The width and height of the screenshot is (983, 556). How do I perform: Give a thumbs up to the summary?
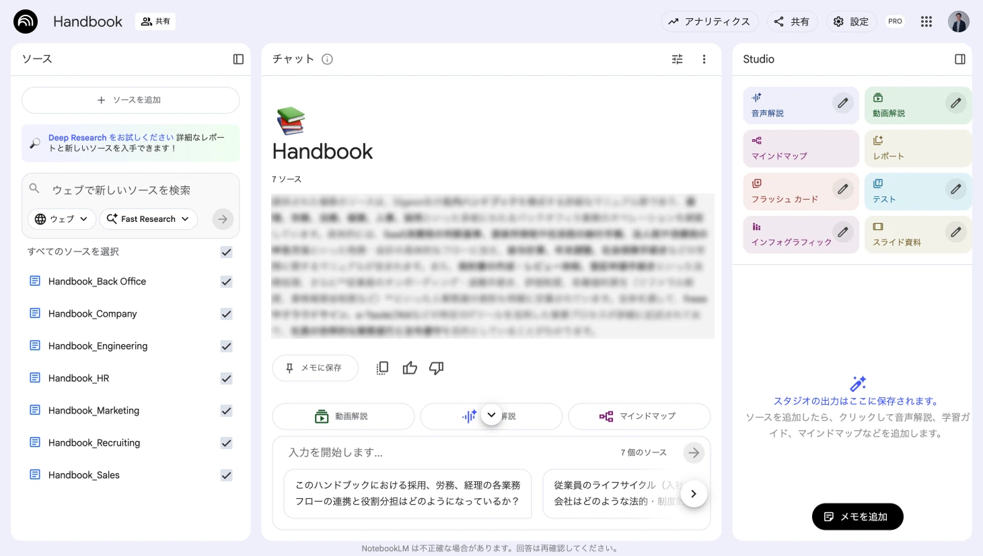point(410,368)
